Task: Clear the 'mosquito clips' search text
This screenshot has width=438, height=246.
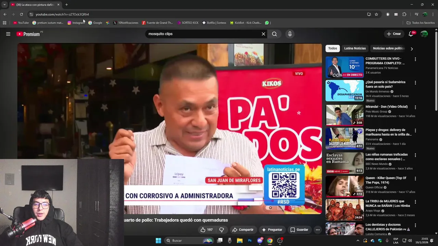Action: click(263, 34)
